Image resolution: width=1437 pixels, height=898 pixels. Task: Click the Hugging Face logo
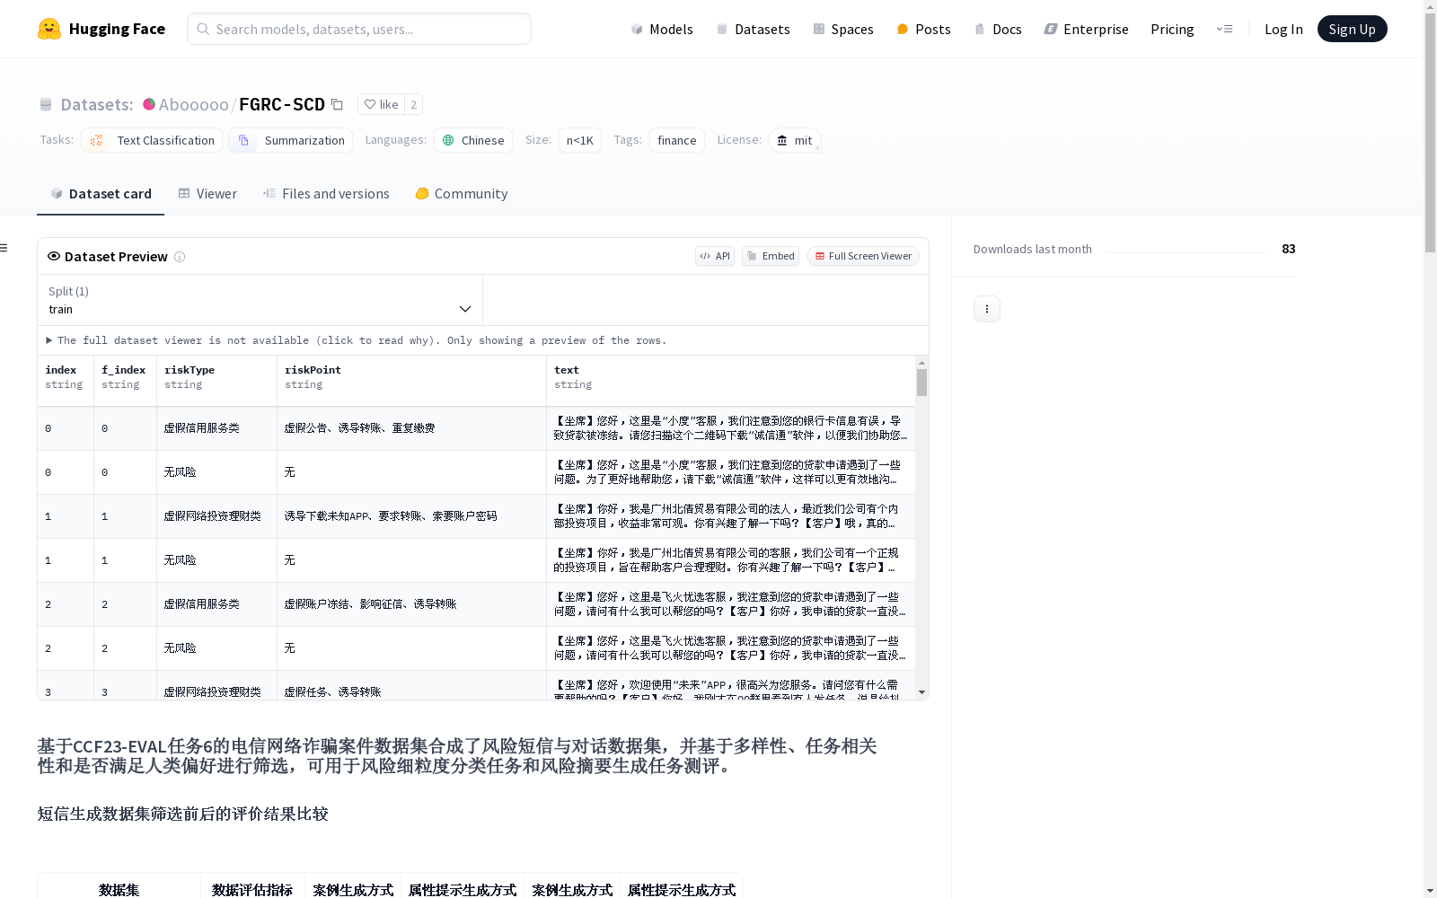[101, 29]
